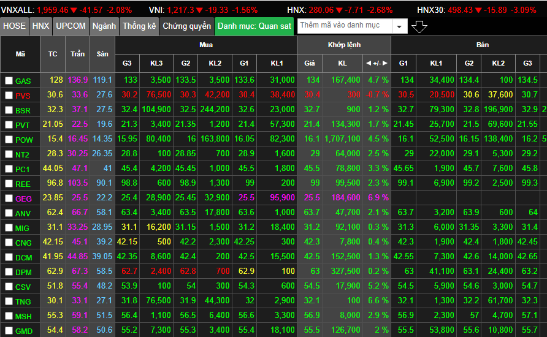Click the Khớp lệnh group header
The height and width of the screenshot is (337, 547).
pyautogui.click(x=344, y=45)
